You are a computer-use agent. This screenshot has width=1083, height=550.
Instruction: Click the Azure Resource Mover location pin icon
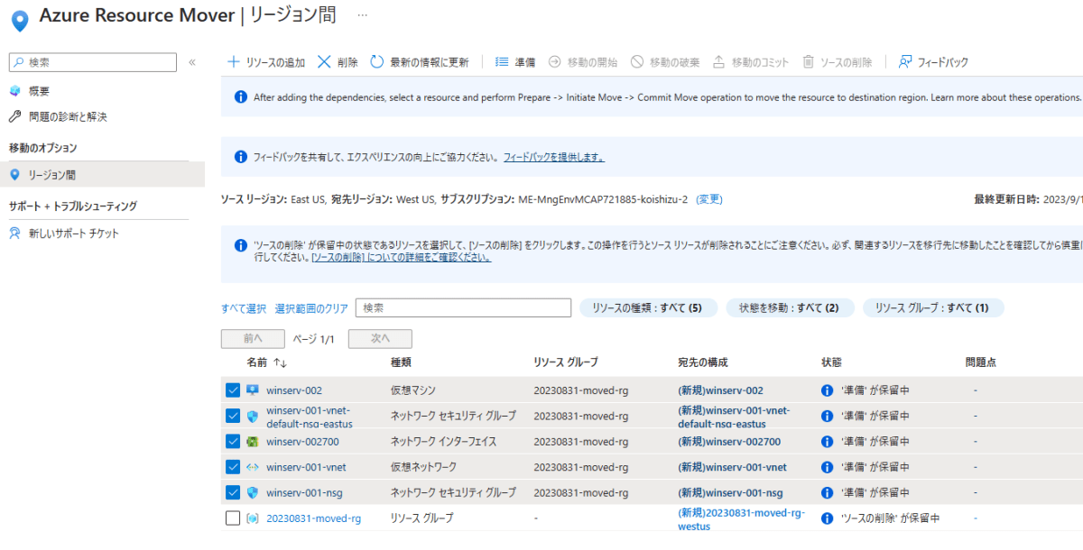[19, 20]
